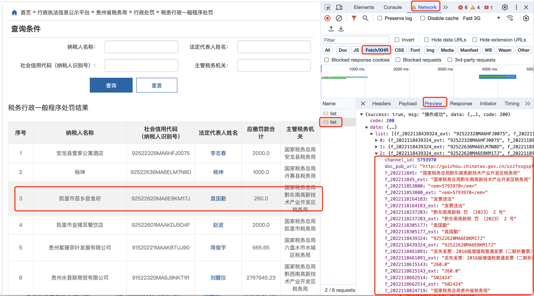Open the Fast 3G throttling dropdown
The width and height of the screenshot is (534, 296).
[x=482, y=18]
